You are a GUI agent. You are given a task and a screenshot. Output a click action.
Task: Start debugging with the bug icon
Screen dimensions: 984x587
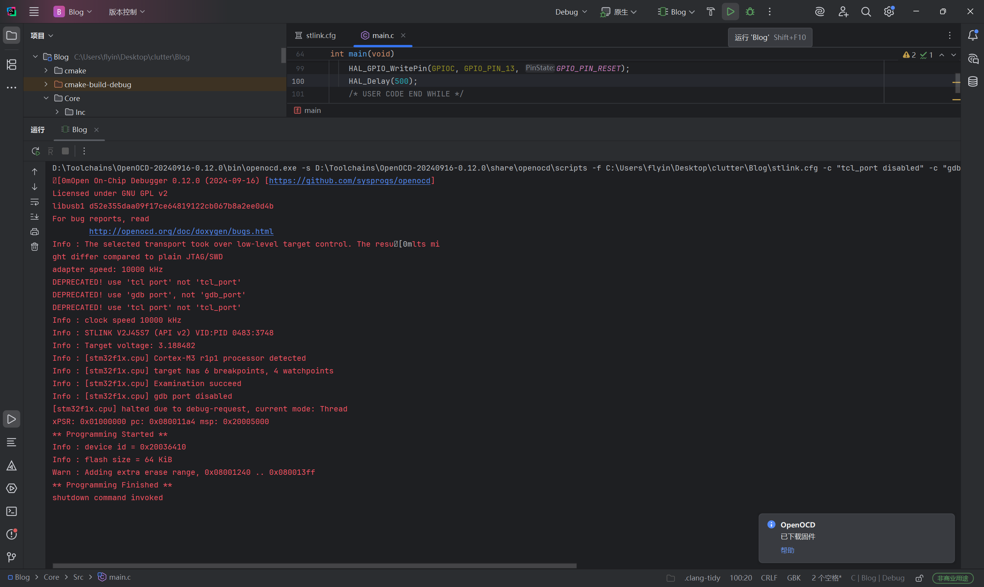pos(750,12)
